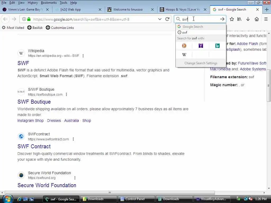Switch to Welcome to linuxzoo tab

(131, 10)
